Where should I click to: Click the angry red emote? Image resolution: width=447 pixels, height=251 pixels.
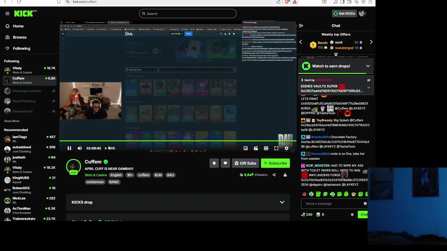click(x=305, y=194)
